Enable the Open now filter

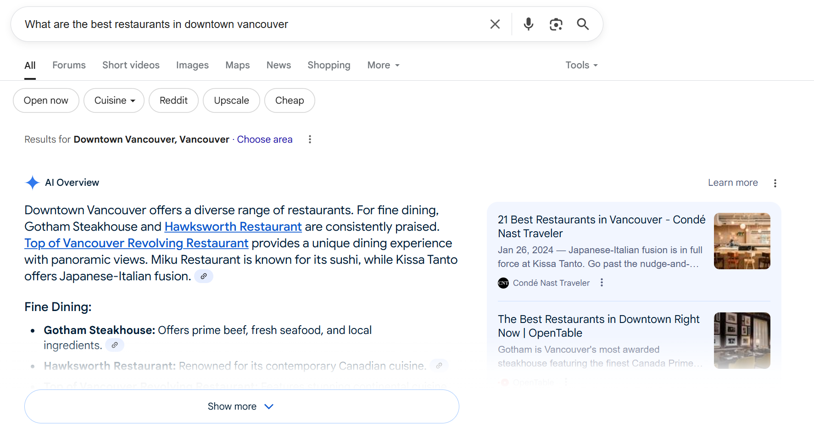click(x=46, y=100)
